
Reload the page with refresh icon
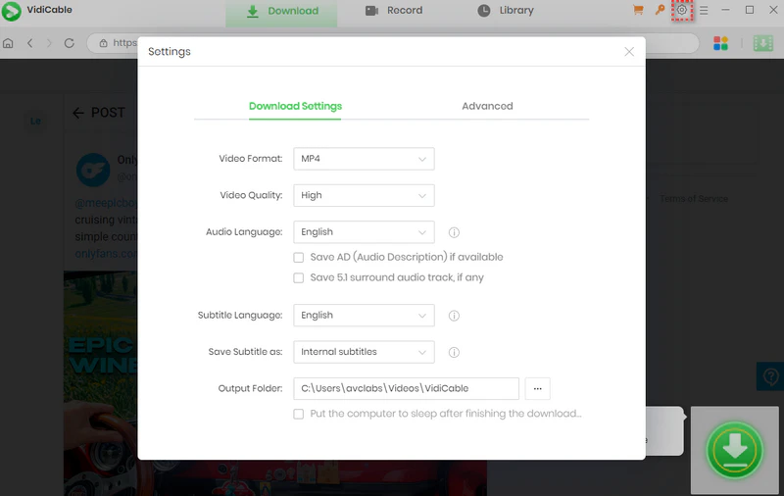[69, 43]
